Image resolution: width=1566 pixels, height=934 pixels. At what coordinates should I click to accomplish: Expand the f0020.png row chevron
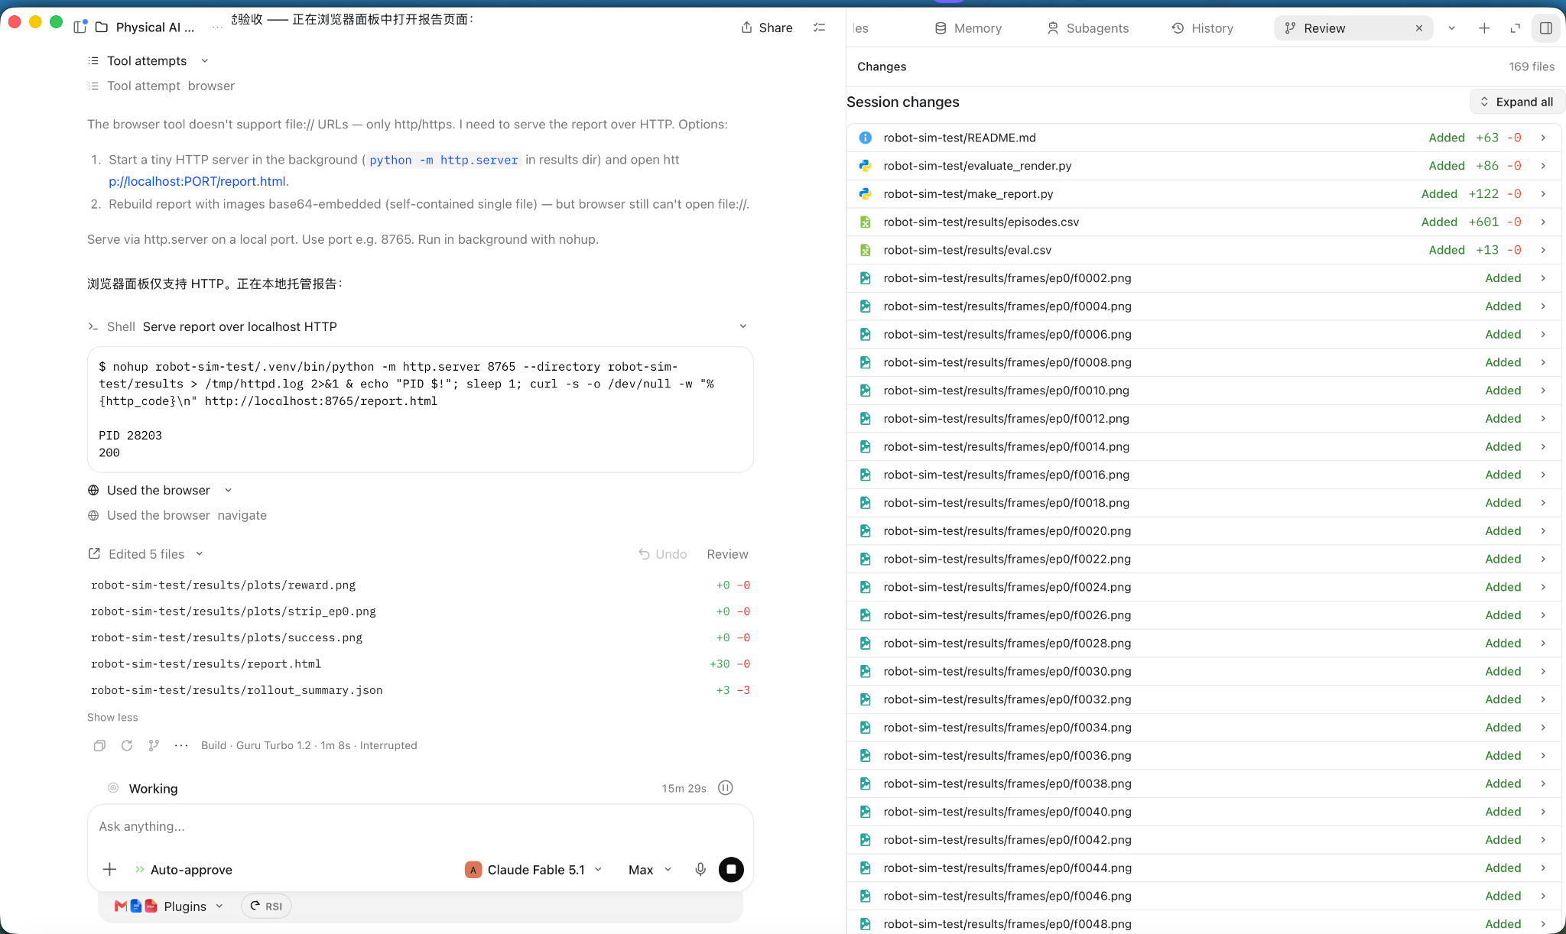click(1543, 530)
